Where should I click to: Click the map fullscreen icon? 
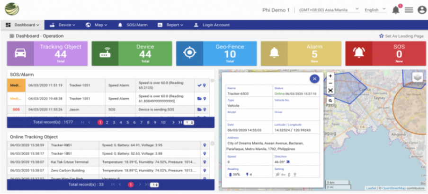pos(330,90)
